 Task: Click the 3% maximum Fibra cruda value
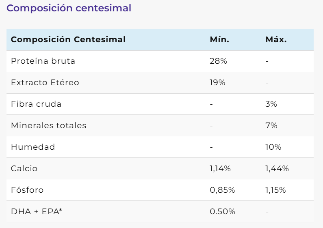[x=271, y=104]
